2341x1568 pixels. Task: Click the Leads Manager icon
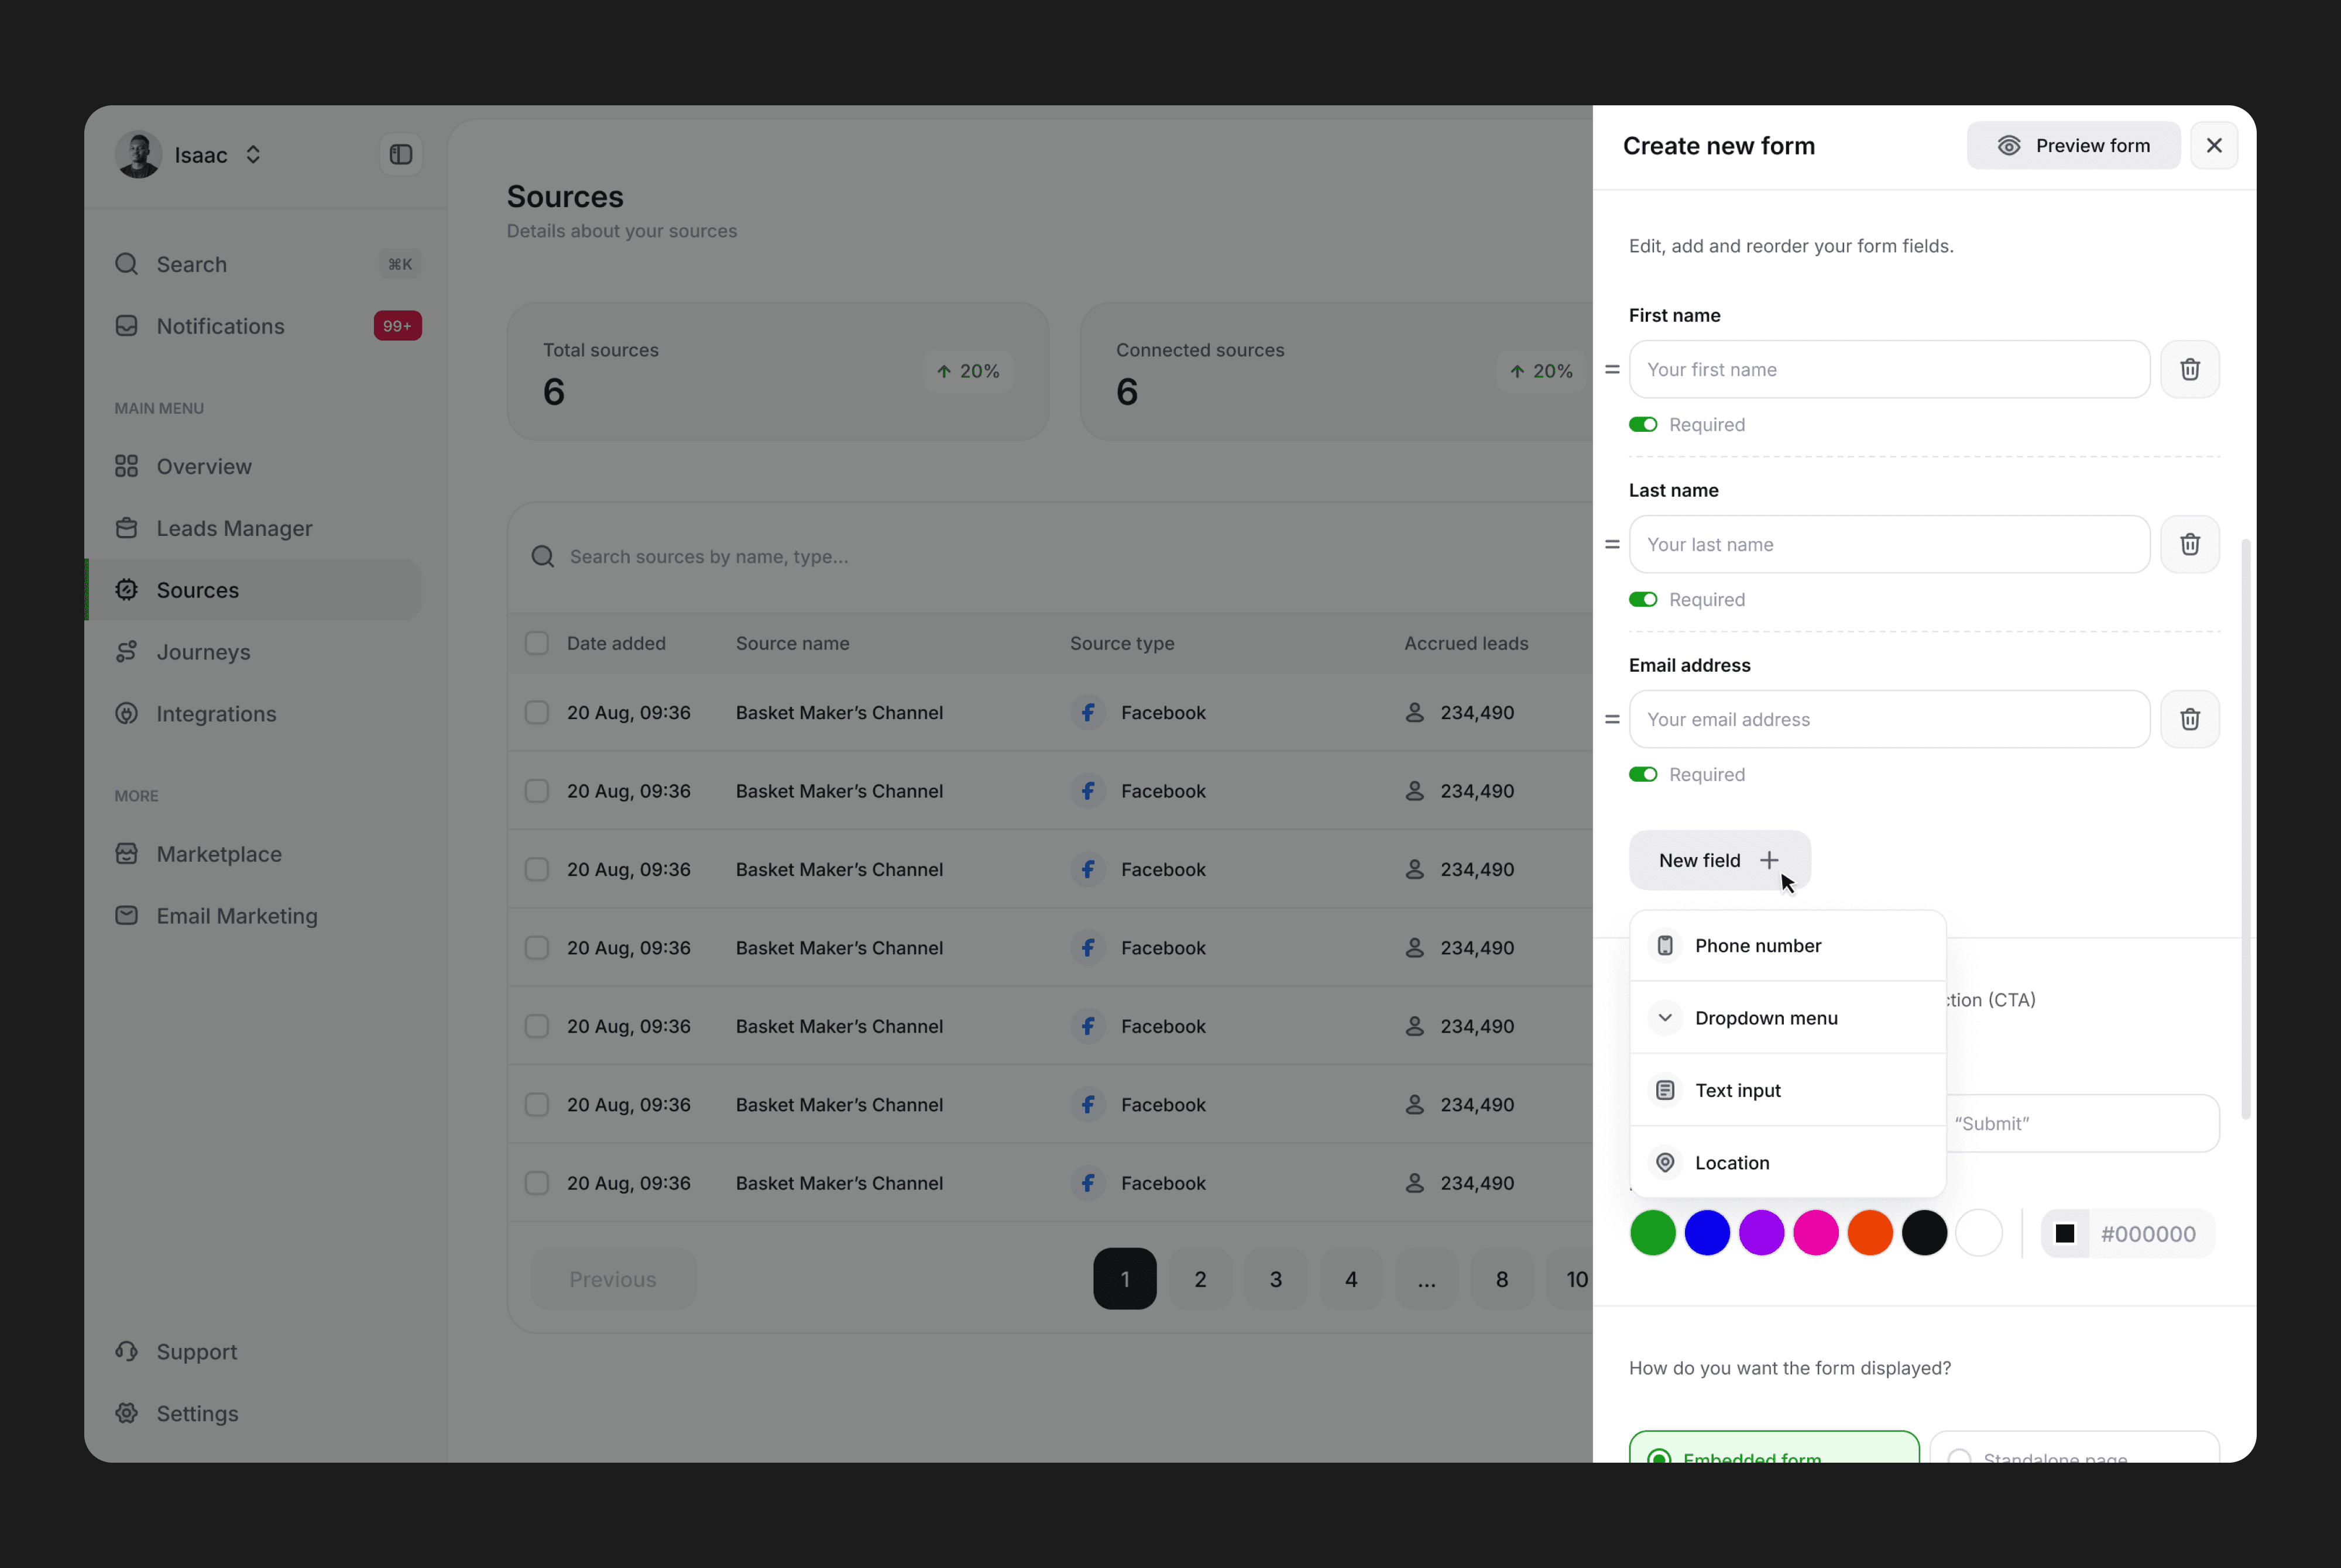127,528
